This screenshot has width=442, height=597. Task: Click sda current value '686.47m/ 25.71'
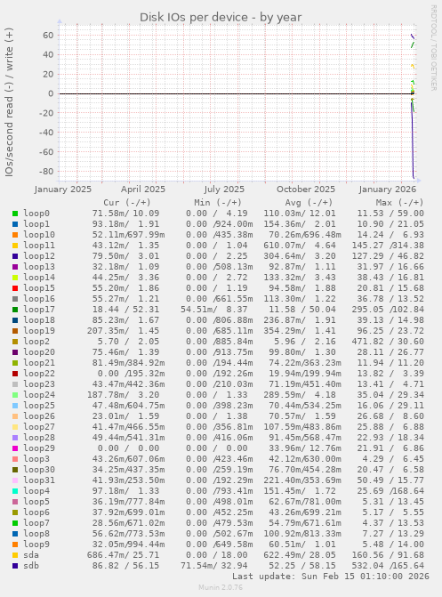coord(123,554)
